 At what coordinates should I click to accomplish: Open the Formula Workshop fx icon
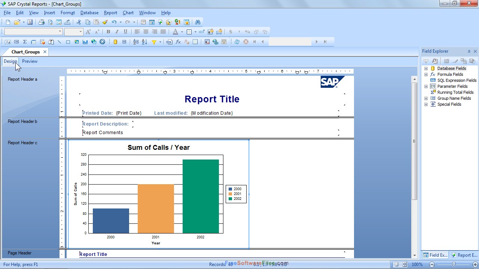click(178, 41)
